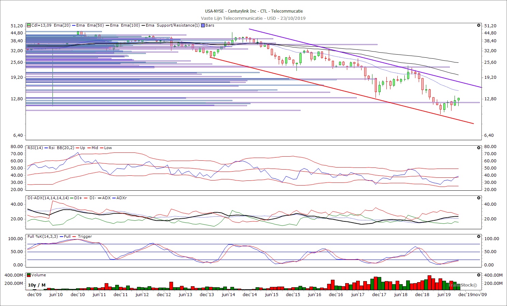Click the ADXr legend label

coord(122,198)
